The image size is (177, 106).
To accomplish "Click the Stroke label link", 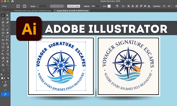I will 33,6.
